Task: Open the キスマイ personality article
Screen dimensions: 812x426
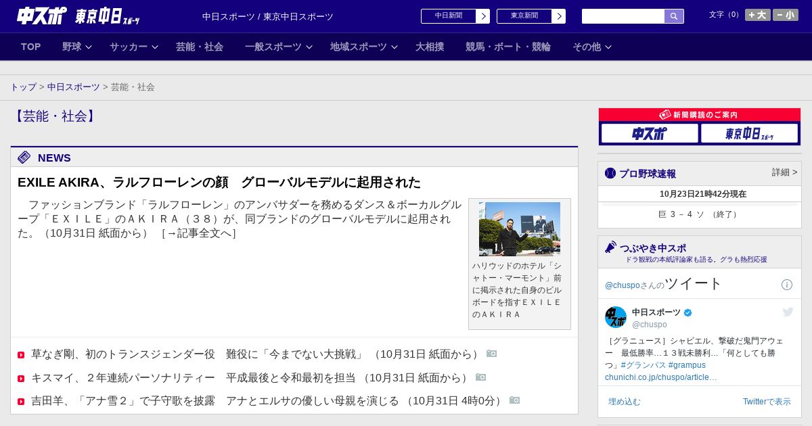Action: pos(250,377)
